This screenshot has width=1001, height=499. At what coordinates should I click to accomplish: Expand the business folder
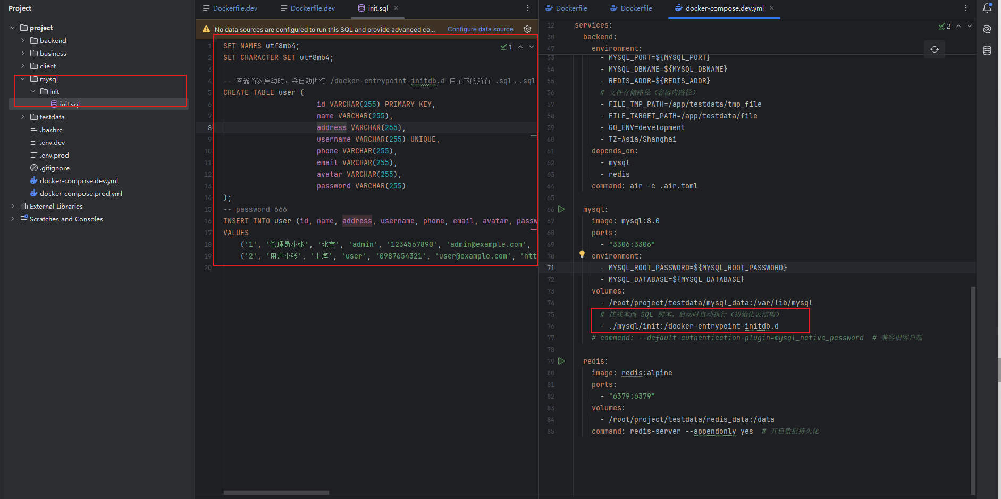[23, 53]
